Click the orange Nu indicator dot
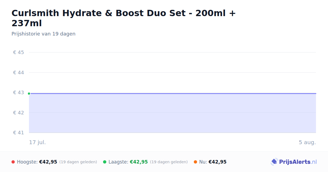Screen dimensions: 328x172 (195, 162)
